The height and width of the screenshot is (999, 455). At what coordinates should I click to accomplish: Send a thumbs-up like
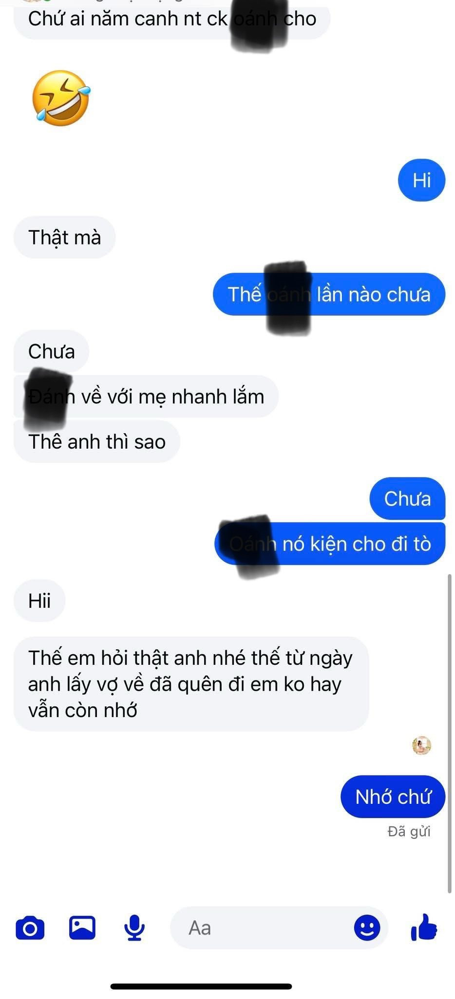click(x=424, y=927)
